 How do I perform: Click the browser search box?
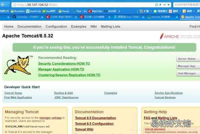coord(187,5)
